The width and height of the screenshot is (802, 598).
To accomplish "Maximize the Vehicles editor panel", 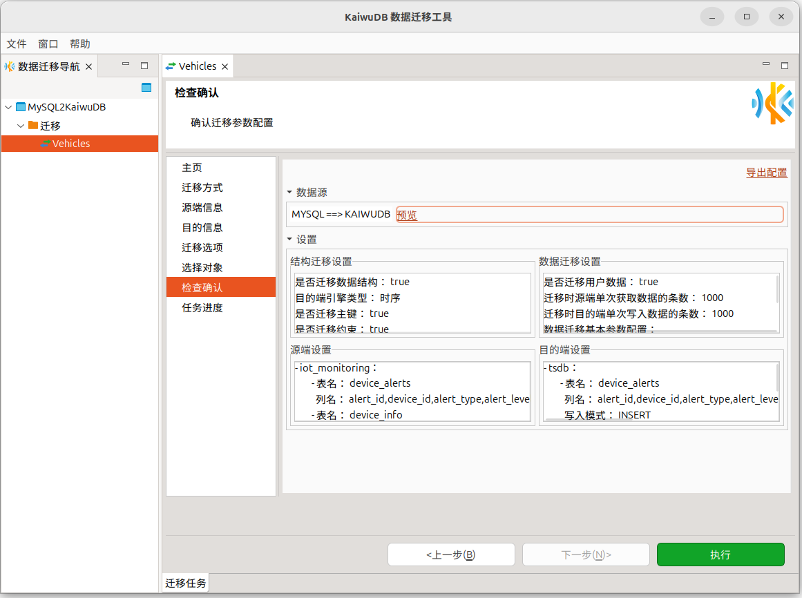I will click(785, 66).
